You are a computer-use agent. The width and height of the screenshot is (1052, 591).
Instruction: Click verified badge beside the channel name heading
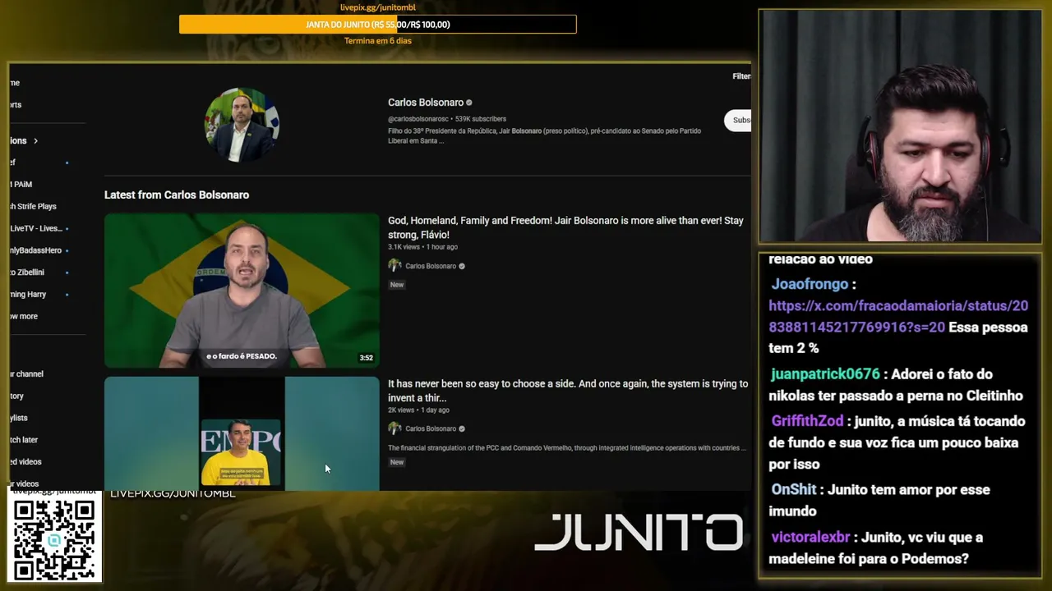(469, 103)
